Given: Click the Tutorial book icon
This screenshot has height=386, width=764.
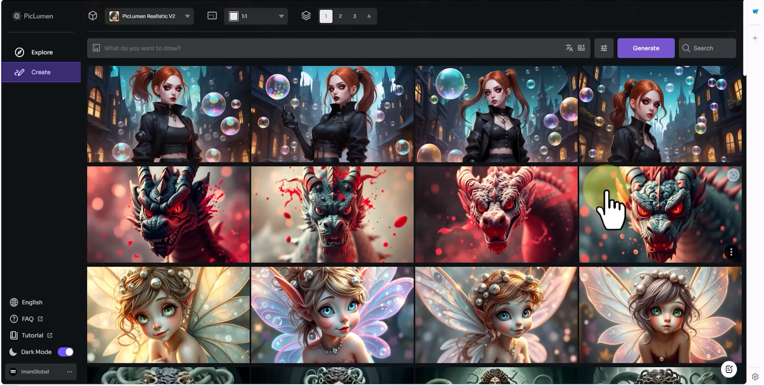Looking at the screenshot, I should [14, 335].
